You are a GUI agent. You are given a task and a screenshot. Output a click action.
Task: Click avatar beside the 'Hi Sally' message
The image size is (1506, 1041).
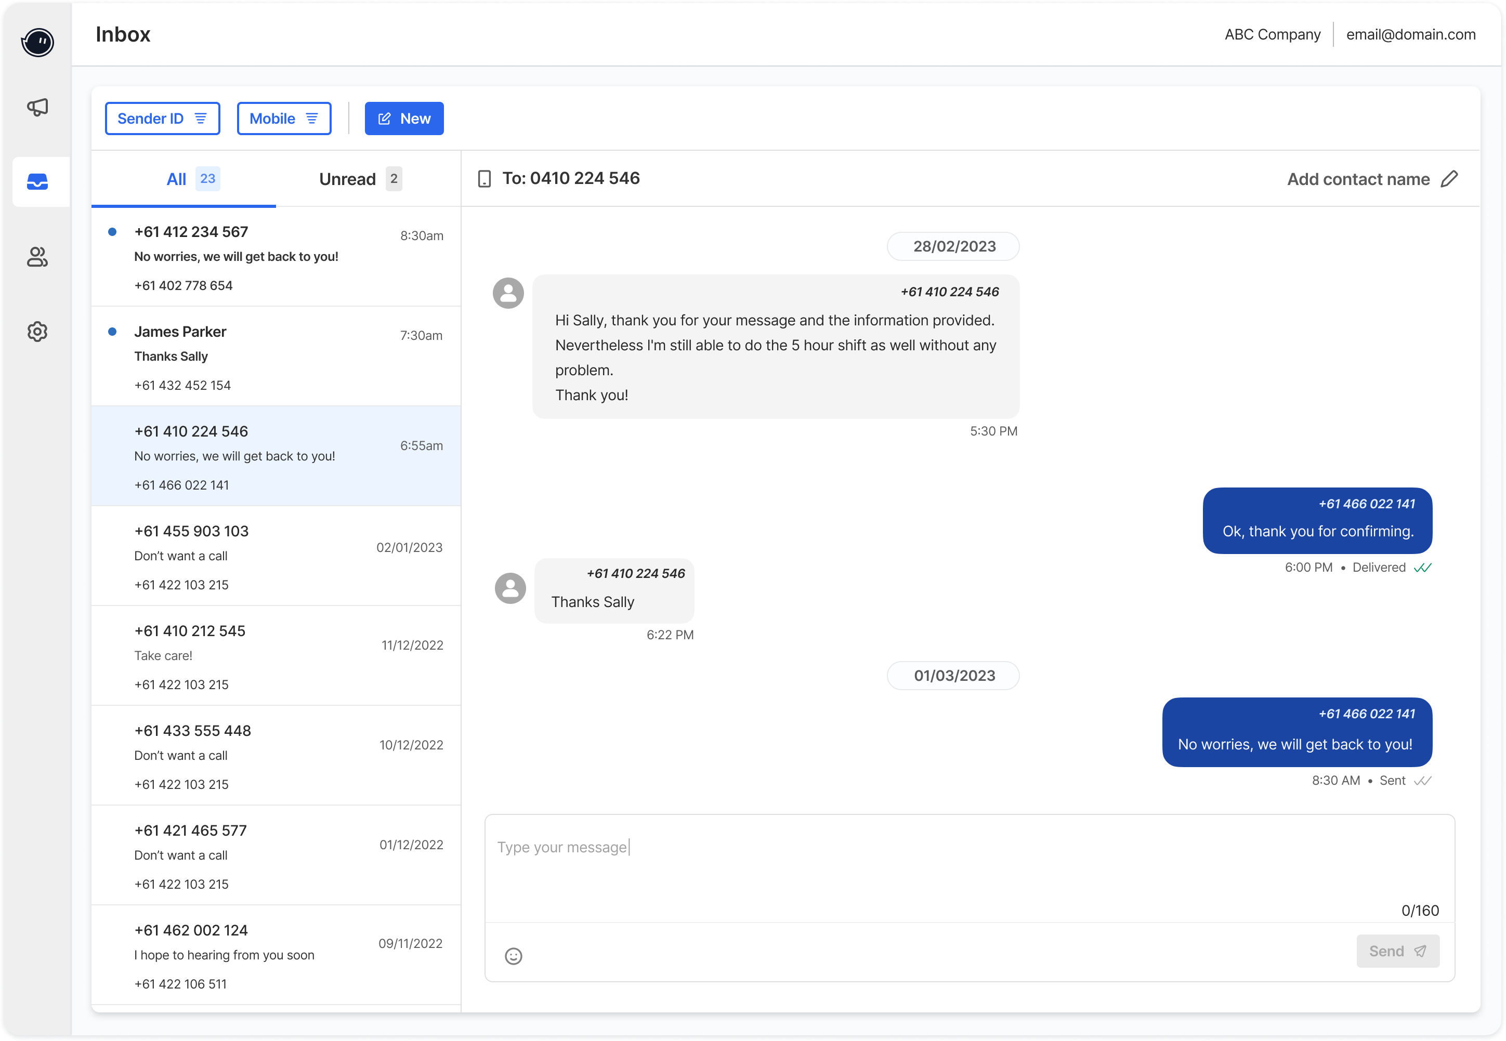point(508,293)
